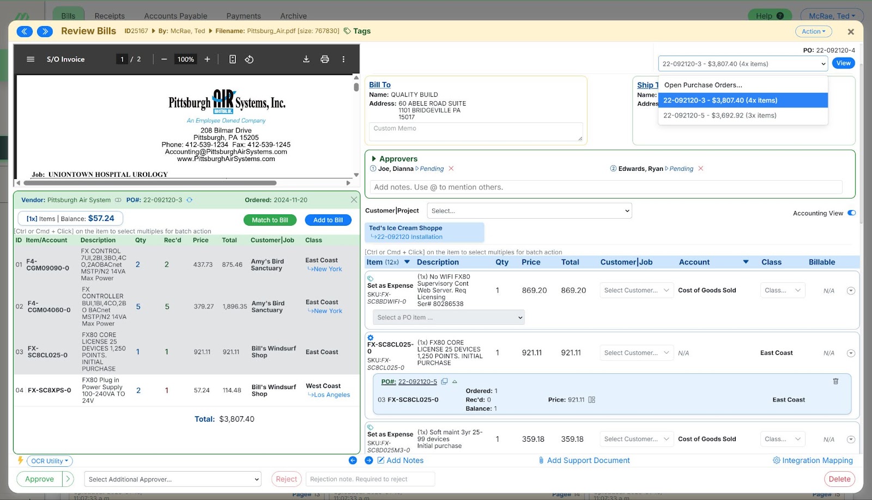This screenshot has height=500, width=872.
Task: Click the price details icon beside 921.11
Action: pyautogui.click(x=592, y=400)
